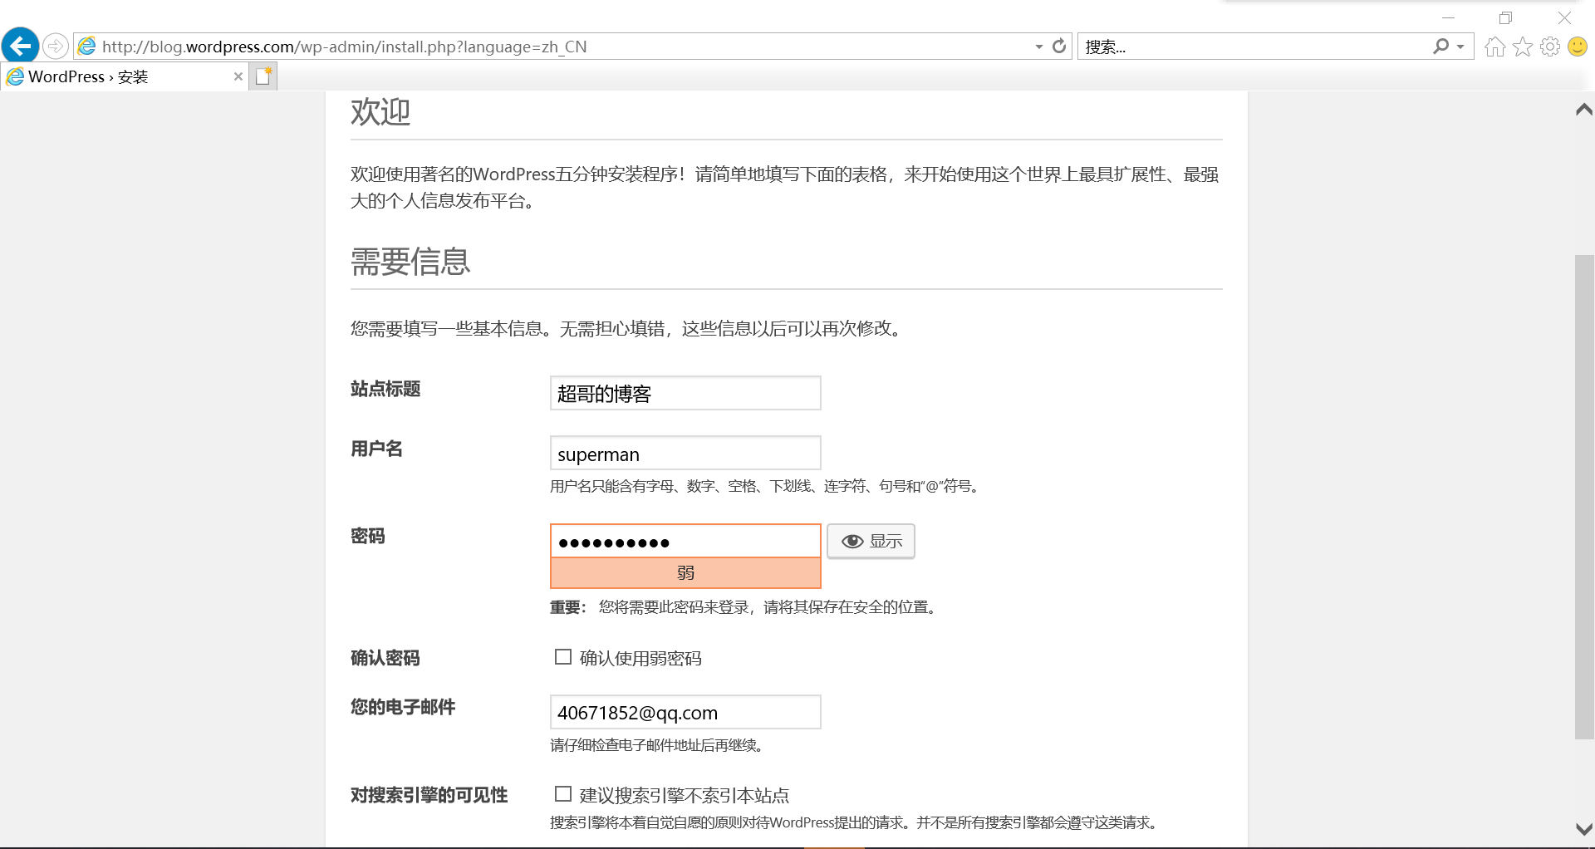The image size is (1595, 849).
Task: Open a new tab button
Action: click(x=263, y=76)
